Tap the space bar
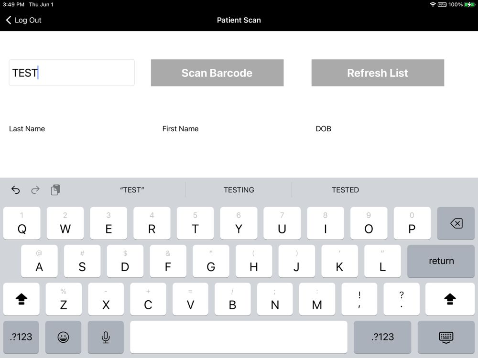The height and width of the screenshot is (358, 478). coord(239,337)
